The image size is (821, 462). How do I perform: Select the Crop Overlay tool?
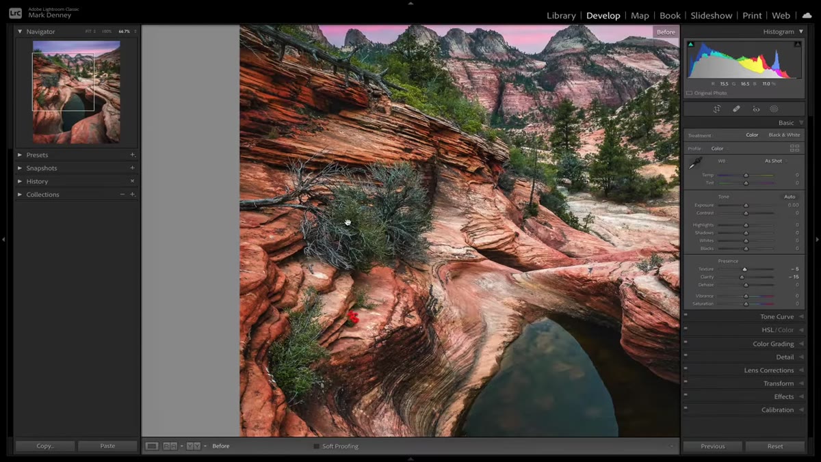click(717, 109)
